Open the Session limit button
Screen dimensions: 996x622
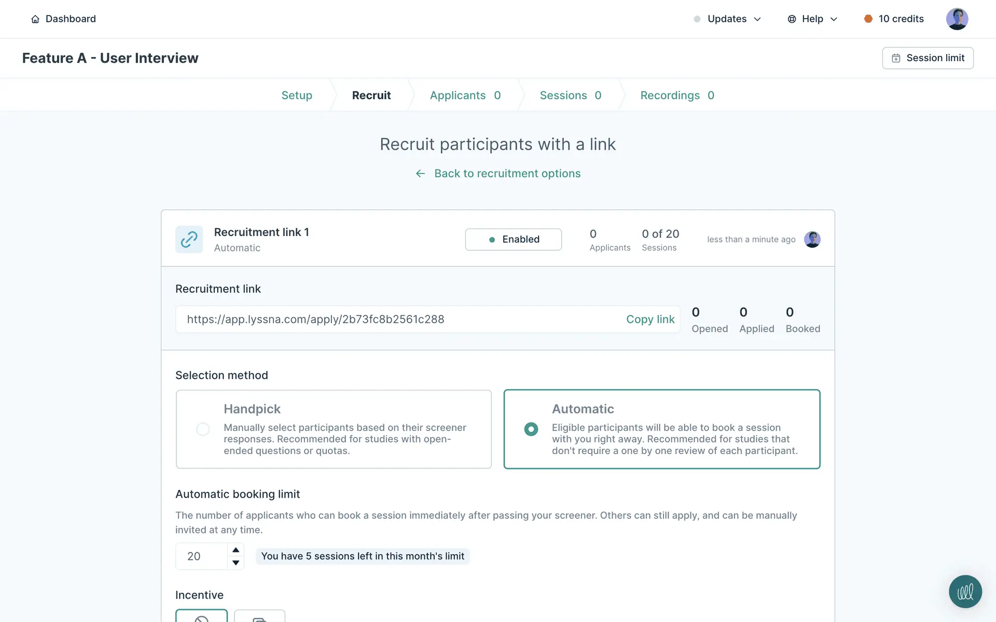(x=928, y=58)
